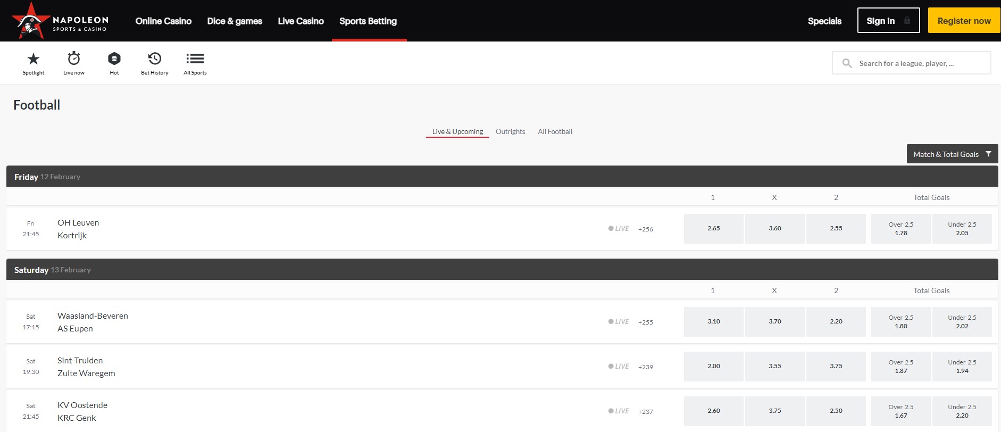Select draw odds 3.70 for Waasland-Beveren match
This screenshot has height=432, width=1001.
click(x=774, y=321)
